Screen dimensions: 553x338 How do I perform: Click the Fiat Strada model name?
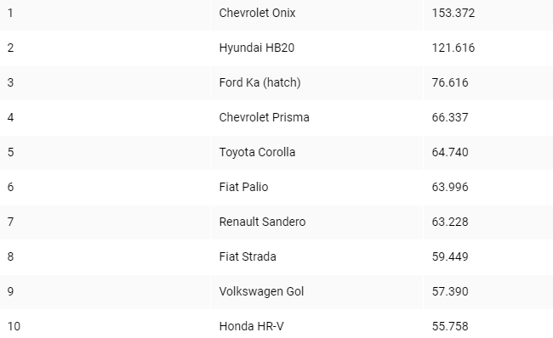coord(248,256)
